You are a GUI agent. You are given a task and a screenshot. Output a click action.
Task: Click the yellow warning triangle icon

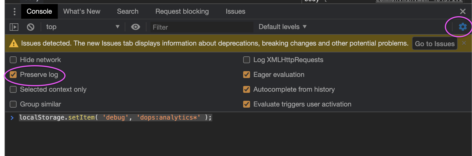pos(13,43)
